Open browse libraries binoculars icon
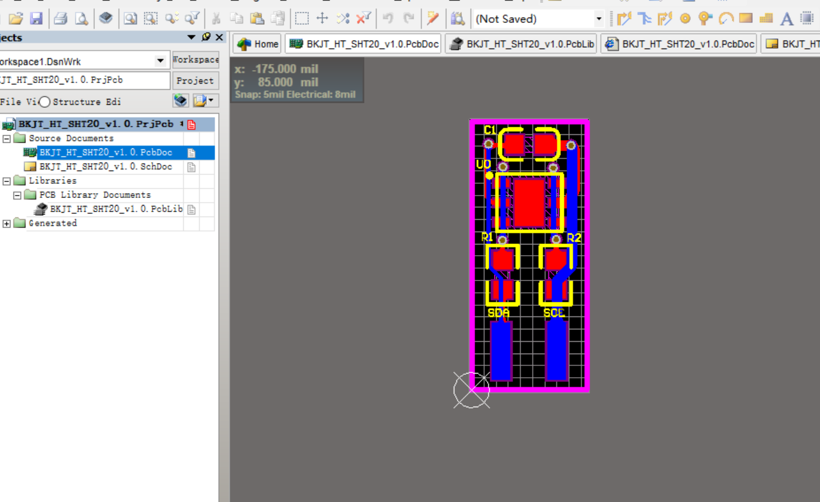 pyautogui.click(x=457, y=19)
